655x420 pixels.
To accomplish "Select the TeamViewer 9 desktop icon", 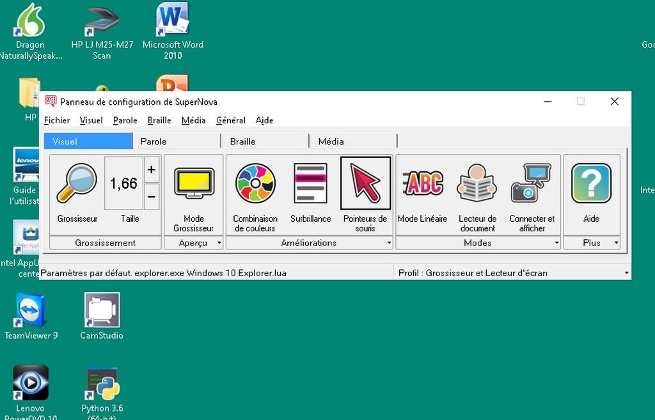I will coord(31,316).
